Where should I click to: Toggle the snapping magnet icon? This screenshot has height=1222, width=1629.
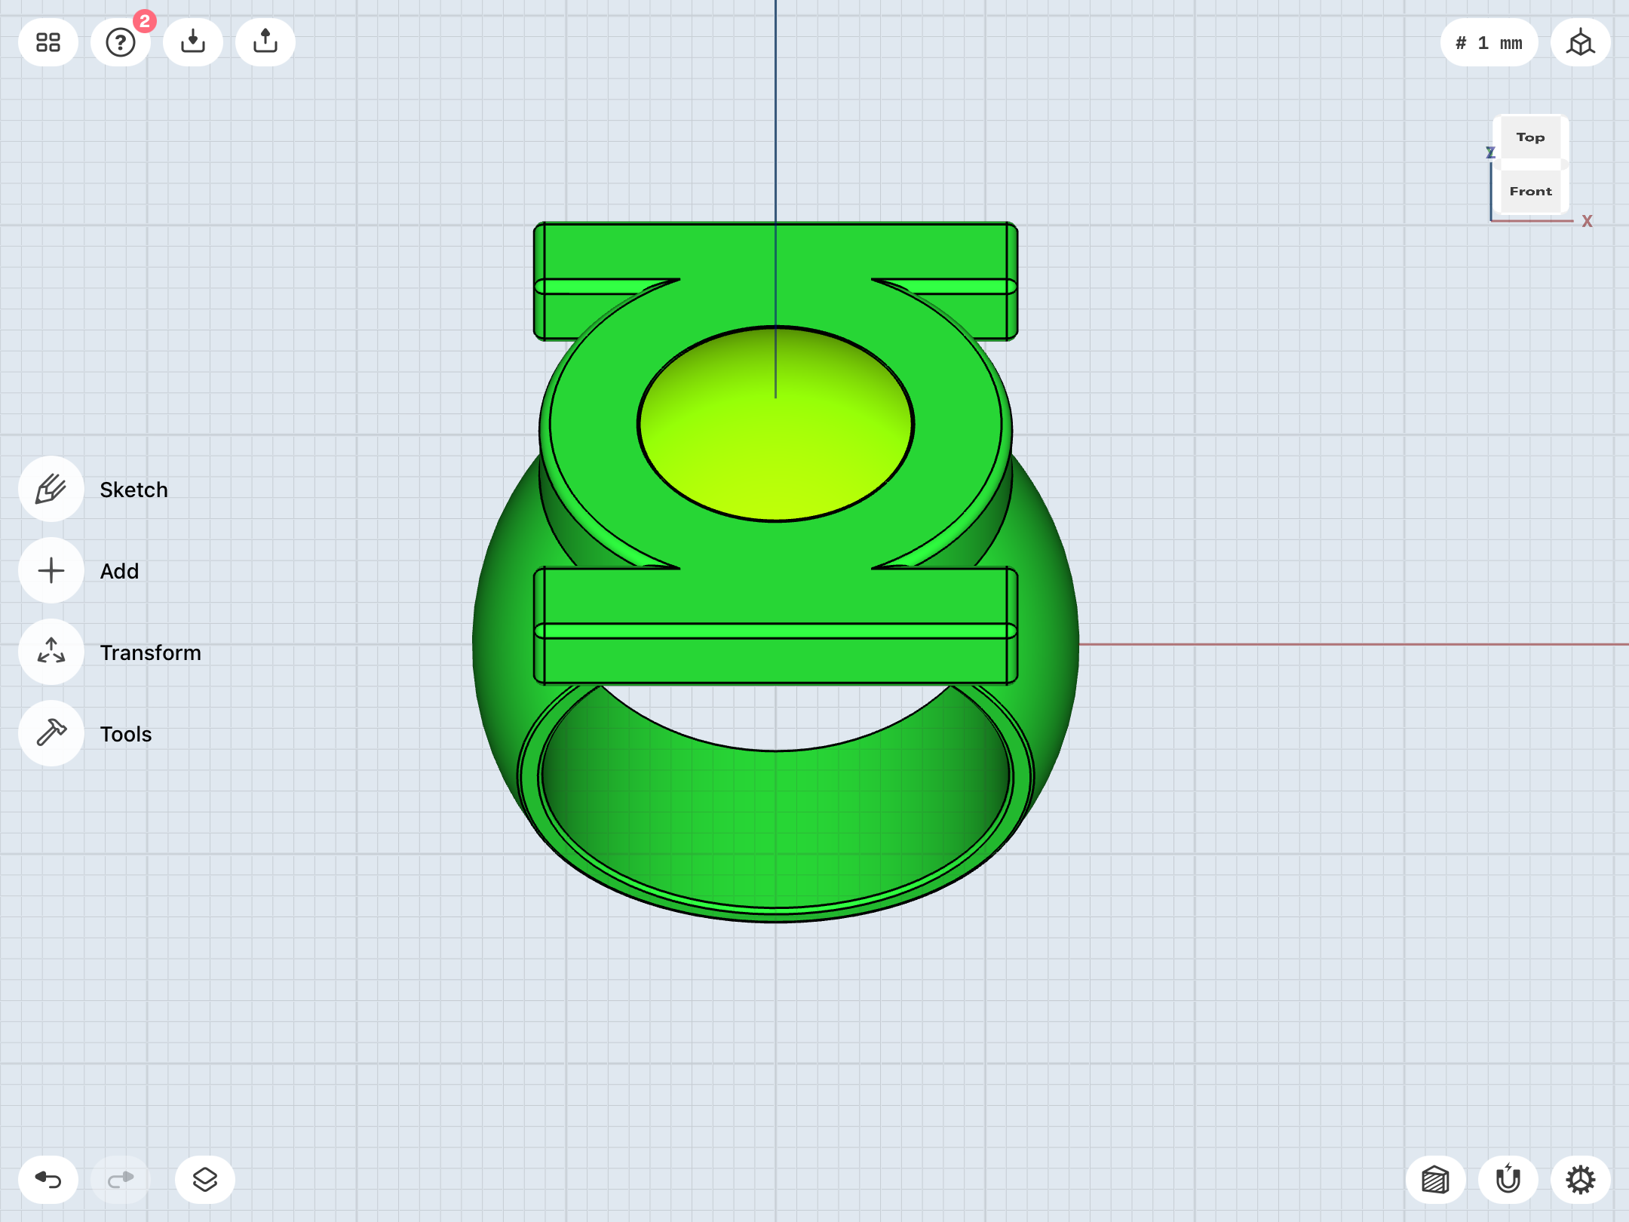[x=1508, y=1180]
